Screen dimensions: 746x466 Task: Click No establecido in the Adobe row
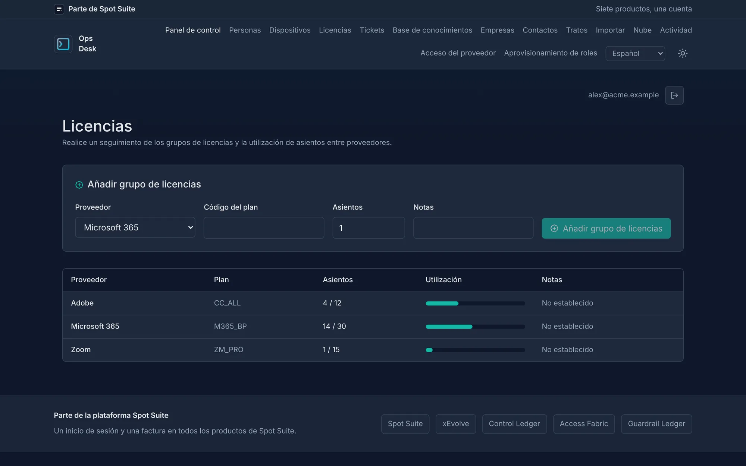tap(567, 303)
